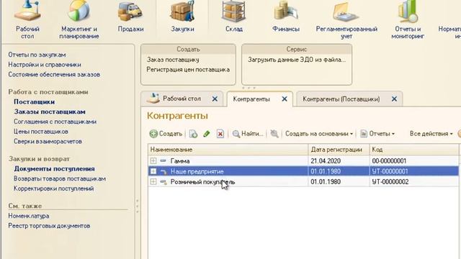Screen dimensions: 461x259
Task: Open Настройки и справочники link
Action: (x=45, y=65)
